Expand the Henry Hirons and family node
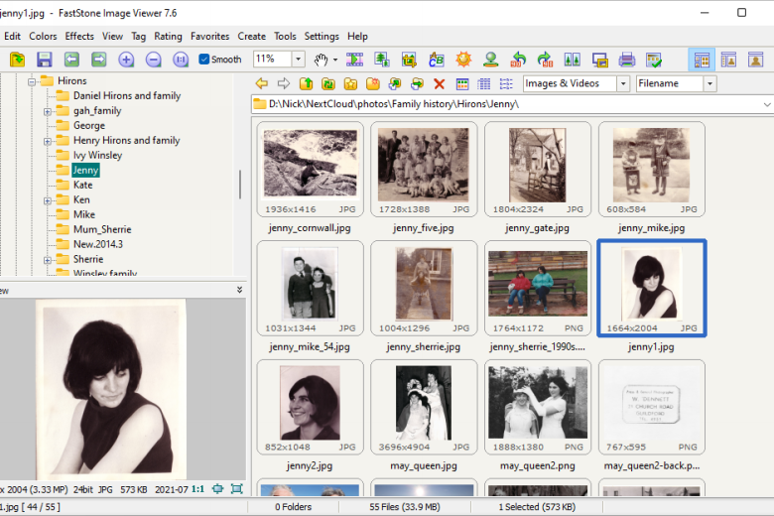The height and width of the screenshot is (516, 774). (48, 141)
